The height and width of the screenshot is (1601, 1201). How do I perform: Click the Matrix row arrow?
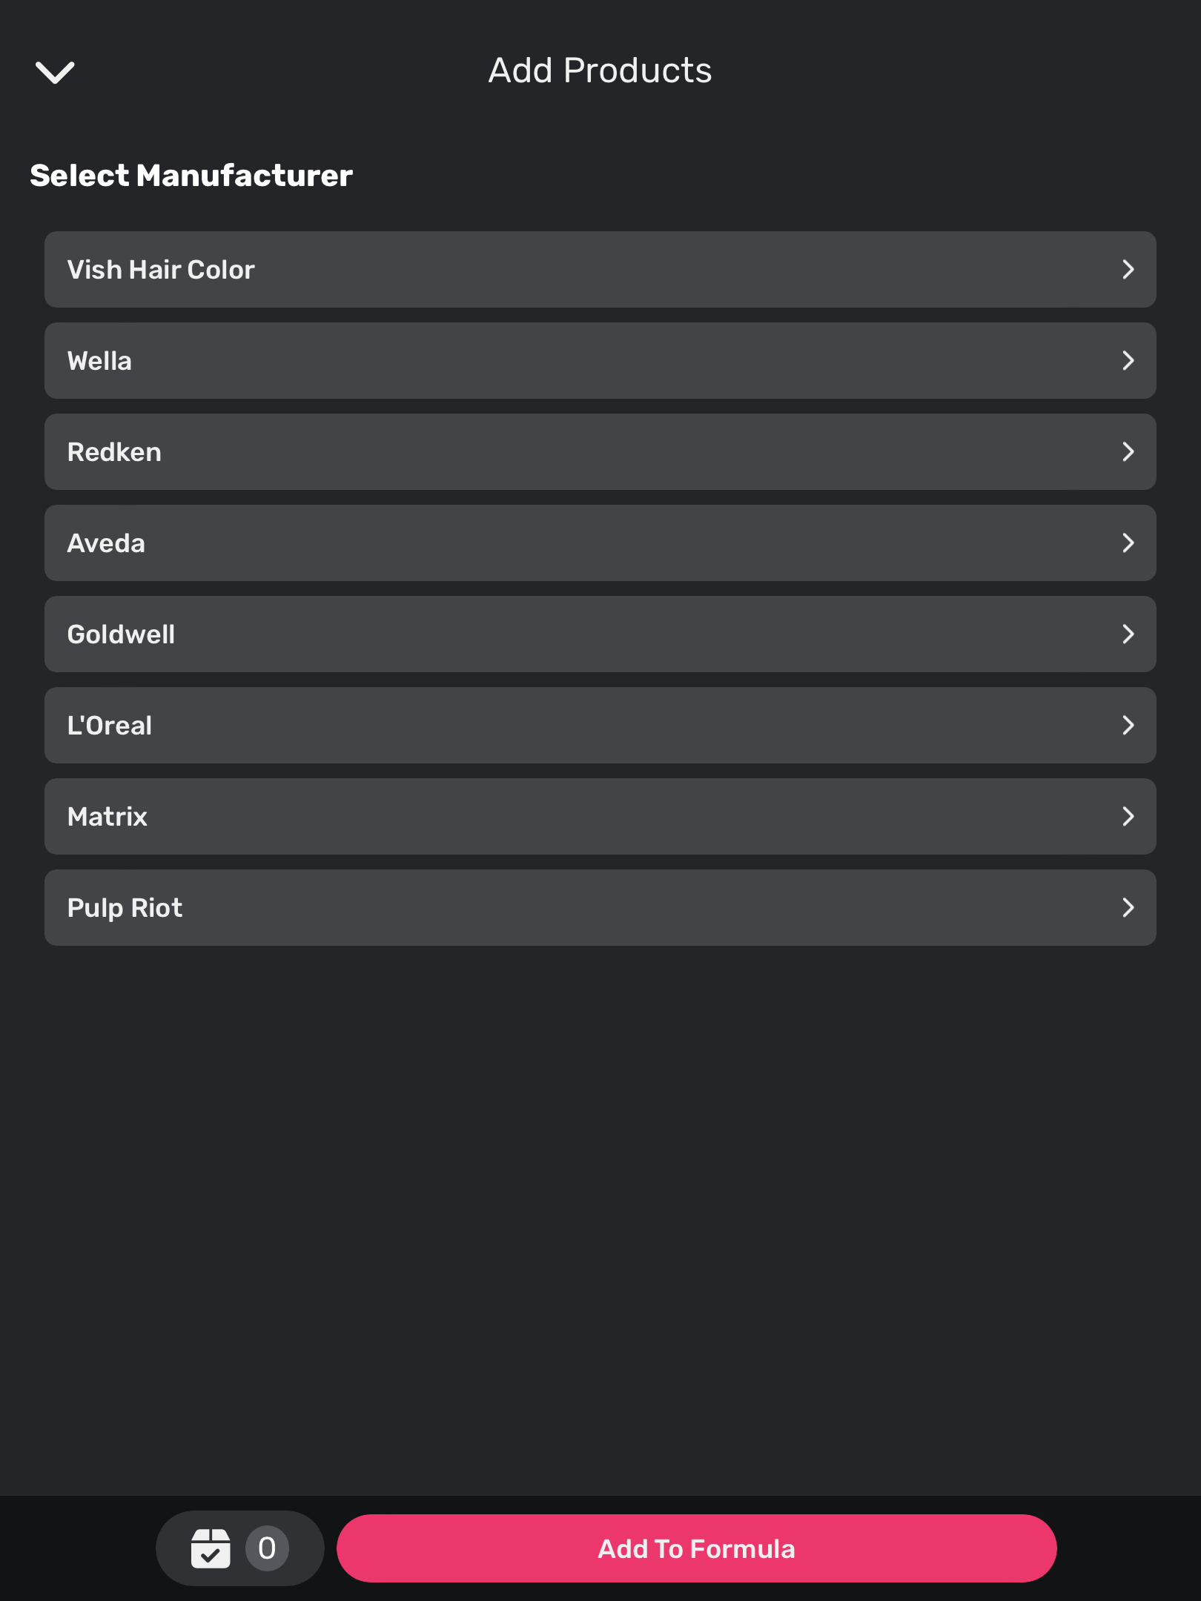[1128, 817]
